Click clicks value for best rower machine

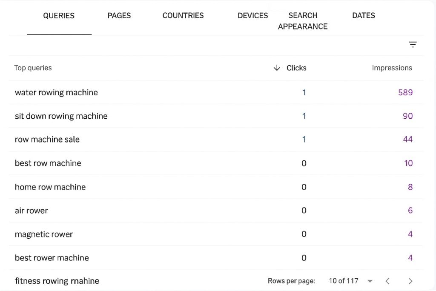click(x=304, y=258)
